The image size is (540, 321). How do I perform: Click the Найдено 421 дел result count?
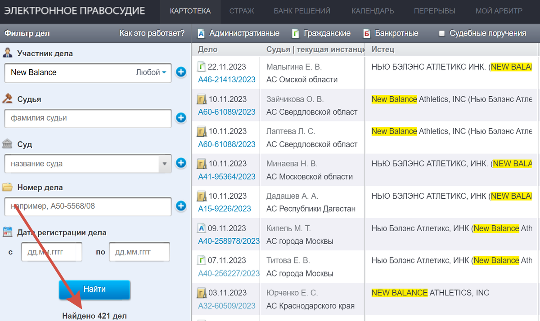(94, 316)
